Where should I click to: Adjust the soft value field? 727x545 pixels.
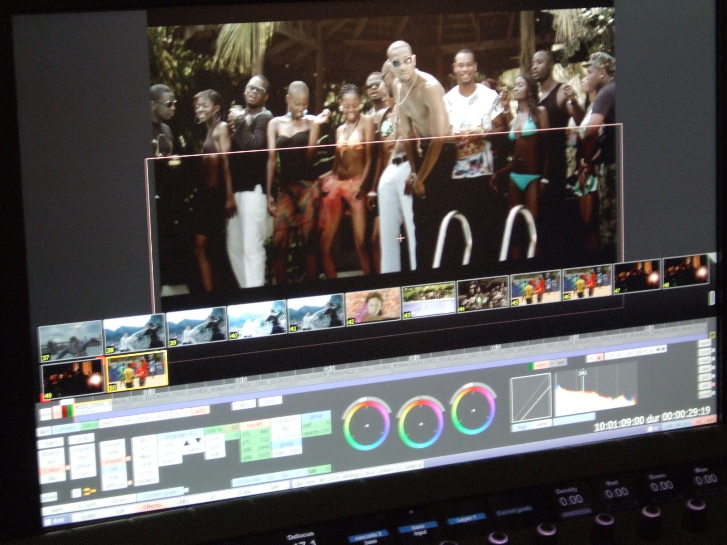coord(316,424)
